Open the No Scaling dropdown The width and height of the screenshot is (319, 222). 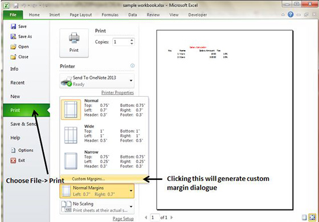97,207
